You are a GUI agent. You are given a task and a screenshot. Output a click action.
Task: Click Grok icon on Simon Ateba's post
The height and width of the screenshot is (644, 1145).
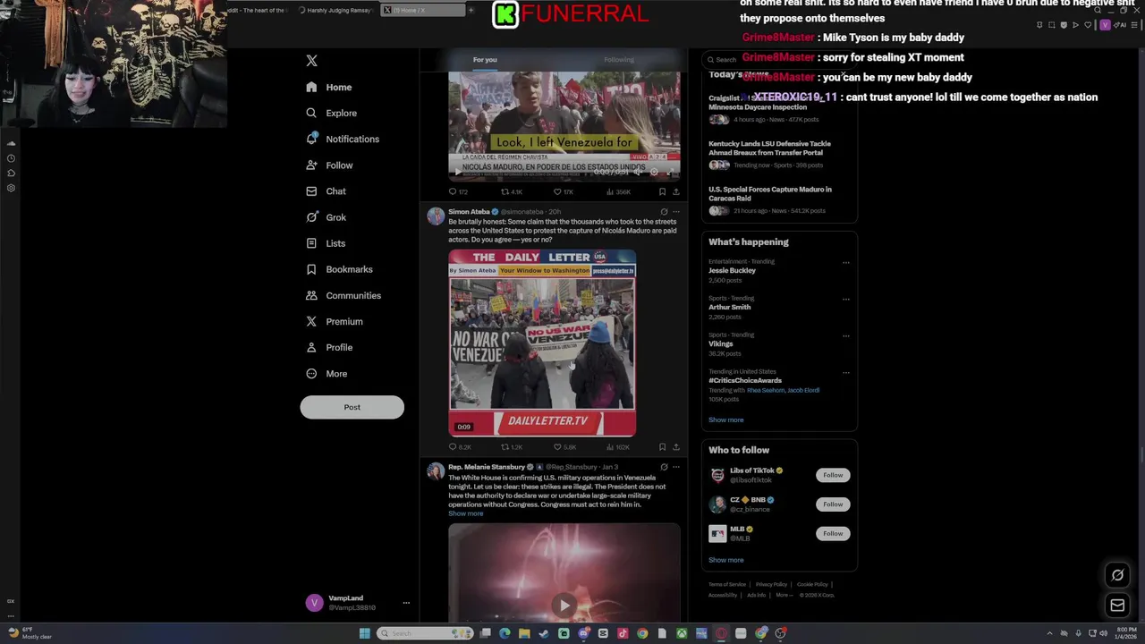pos(664,212)
